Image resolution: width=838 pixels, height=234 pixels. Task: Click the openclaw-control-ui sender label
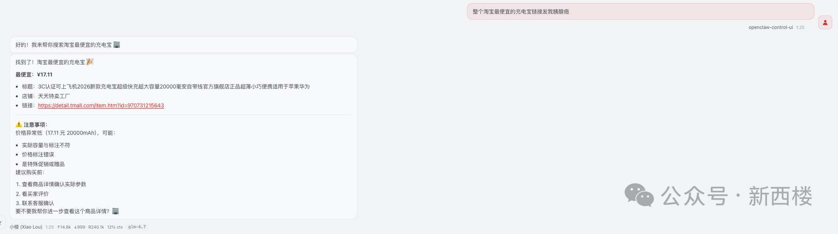pyautogui.click(x=770, y=27)
